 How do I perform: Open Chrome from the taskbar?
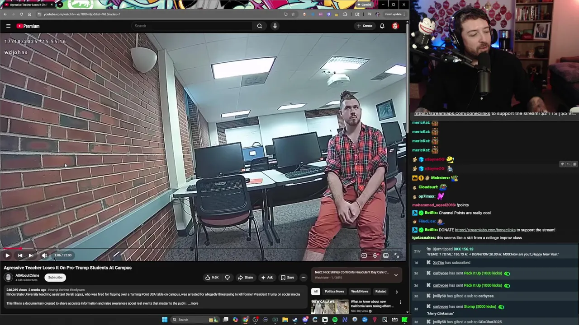[245, 320]
